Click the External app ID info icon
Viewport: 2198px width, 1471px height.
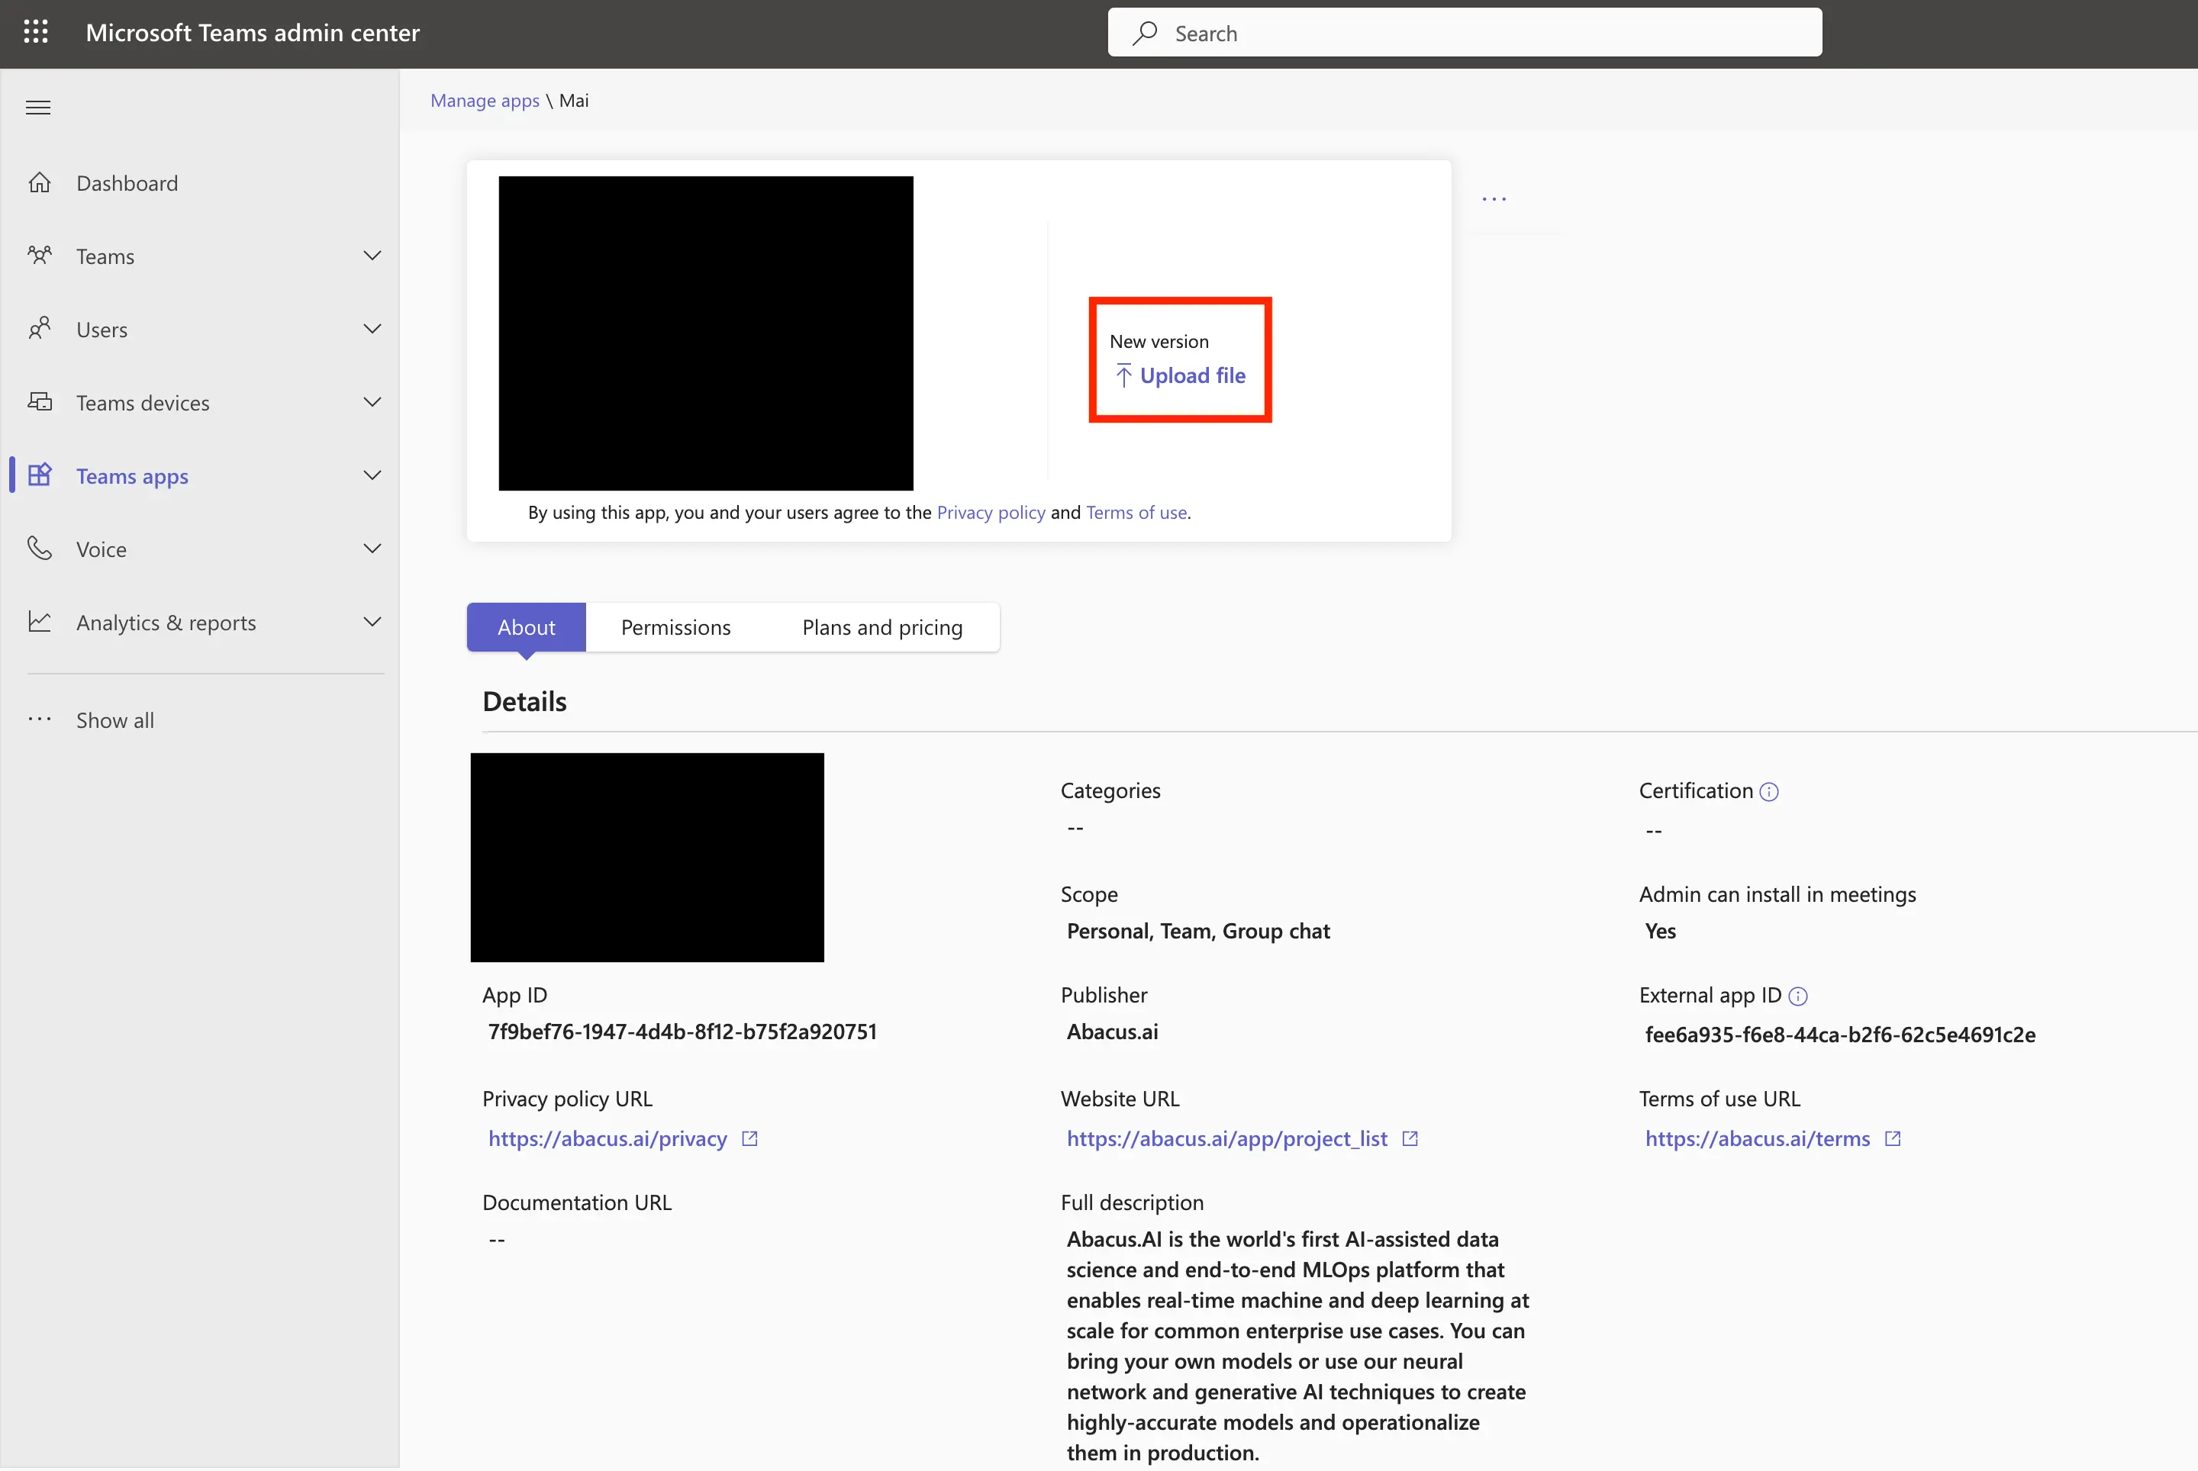[x=1798, y=996]
